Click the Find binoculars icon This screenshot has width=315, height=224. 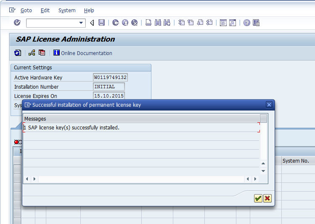click(158, 23)
